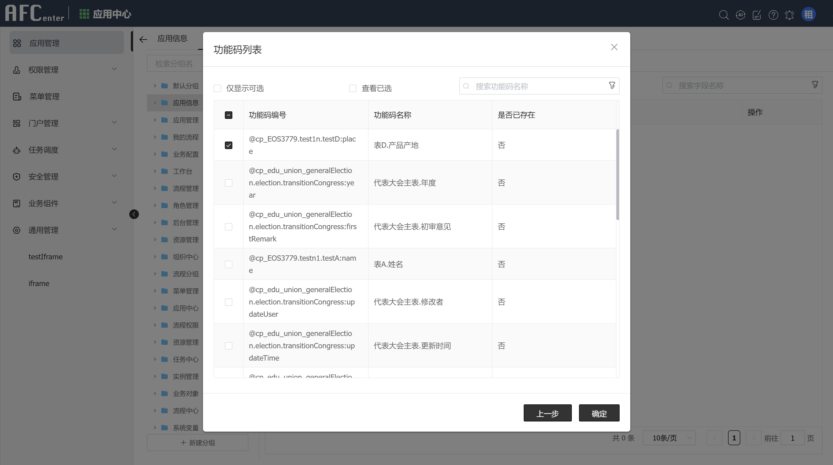The image size is (833, 465).
Task: Check the 查看已选 checkbox
Action: (x=353, y=88)
